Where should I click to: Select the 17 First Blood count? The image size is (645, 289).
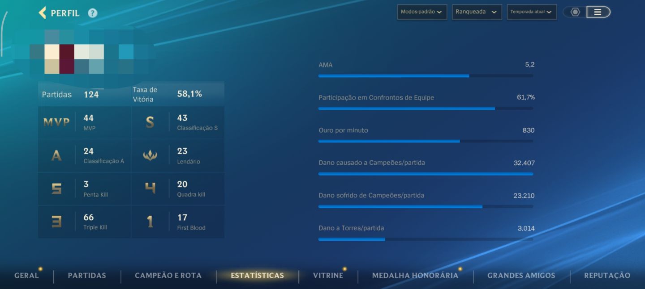point(182,217)
